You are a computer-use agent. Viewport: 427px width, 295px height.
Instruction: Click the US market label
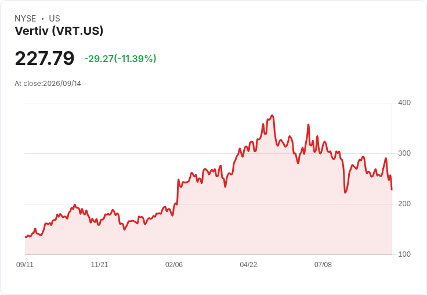click(55, 19)
